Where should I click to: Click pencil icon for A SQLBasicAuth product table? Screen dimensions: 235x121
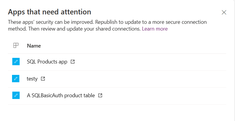click(x=16, y=95)
